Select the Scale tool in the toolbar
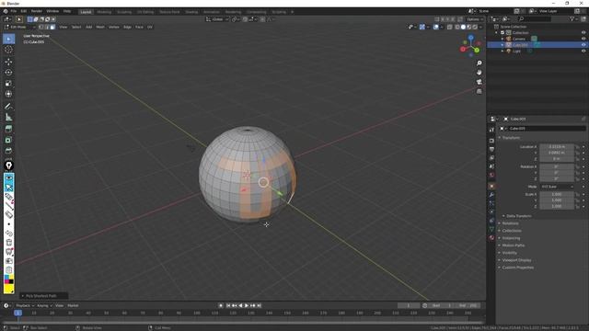 8,84
